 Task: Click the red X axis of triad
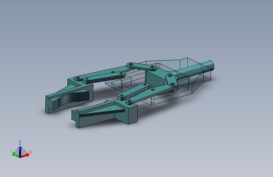coord(25,155)
